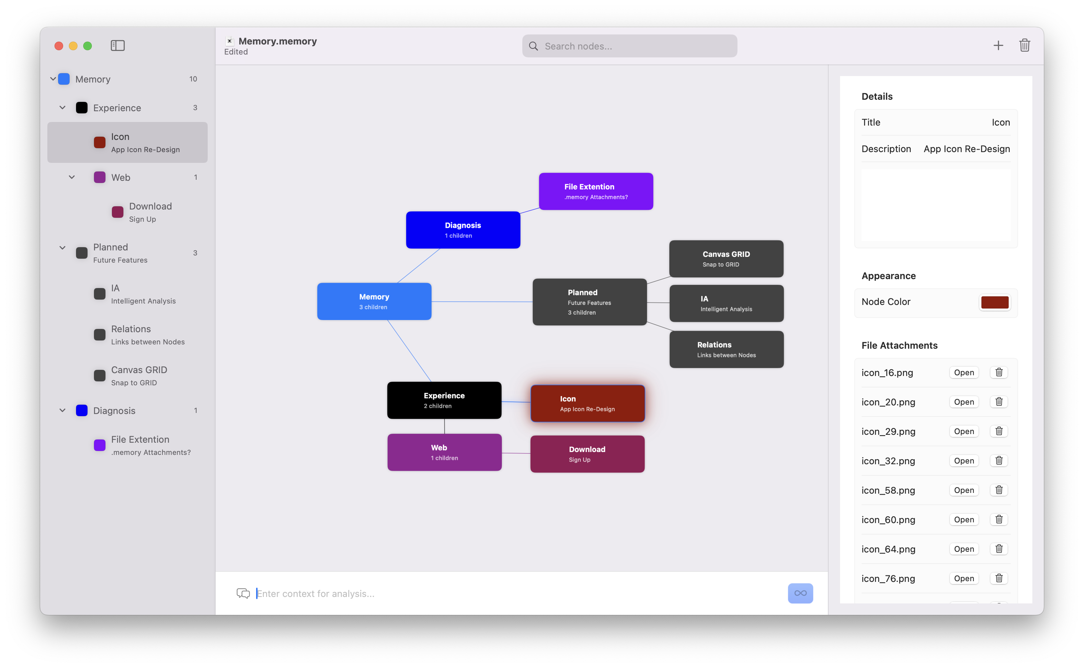The image size is (1084, 668).
Task: Select the Planned node on canvas
Action: coord(589,302)
